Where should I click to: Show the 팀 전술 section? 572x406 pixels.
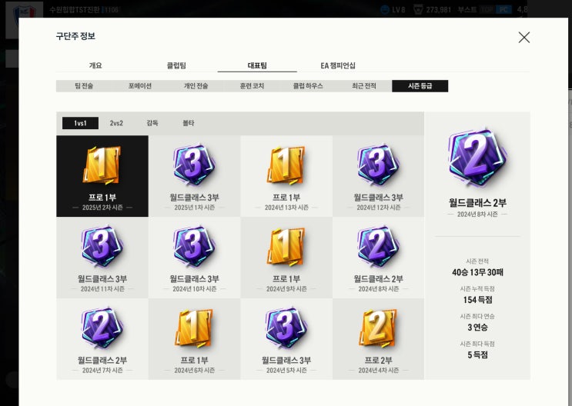[x=84, y=86]
